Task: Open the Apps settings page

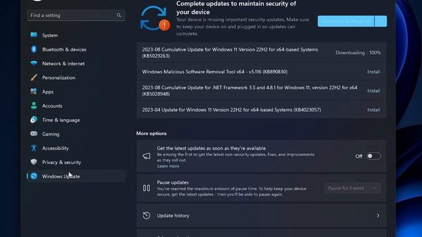Action: coord(76,92)
